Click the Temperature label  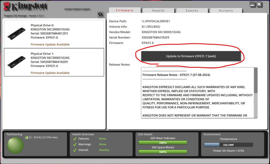coord(228,139)
